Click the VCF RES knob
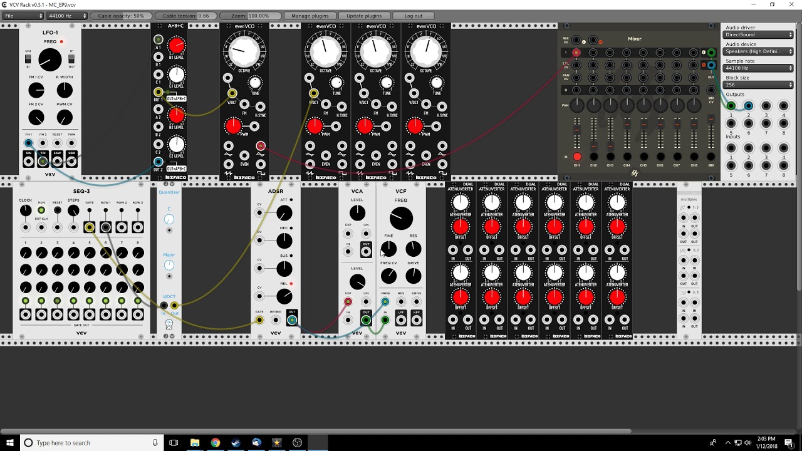This screenshot has width=802, height=451. coord(414,249)
